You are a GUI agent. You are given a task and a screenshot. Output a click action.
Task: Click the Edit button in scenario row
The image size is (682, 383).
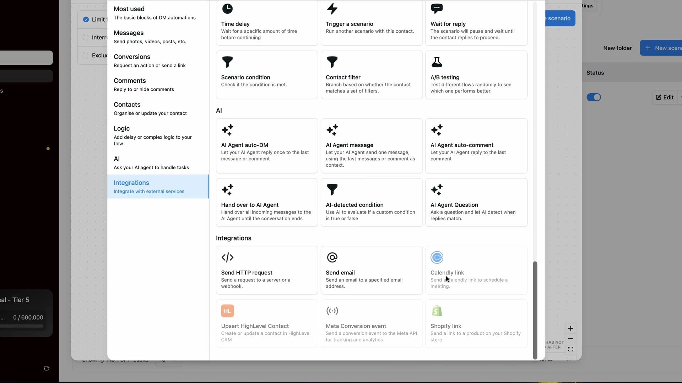665,97
